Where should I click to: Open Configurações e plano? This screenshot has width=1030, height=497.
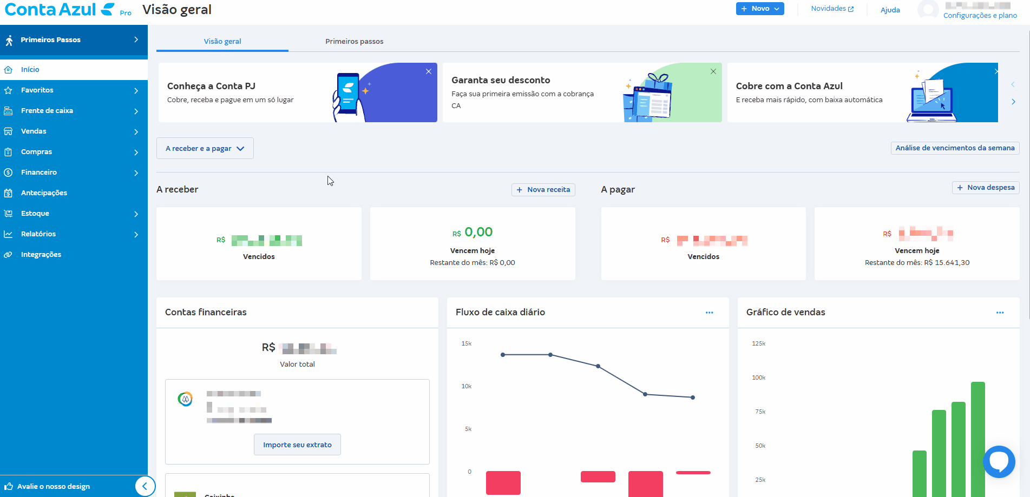pos(980,15)
